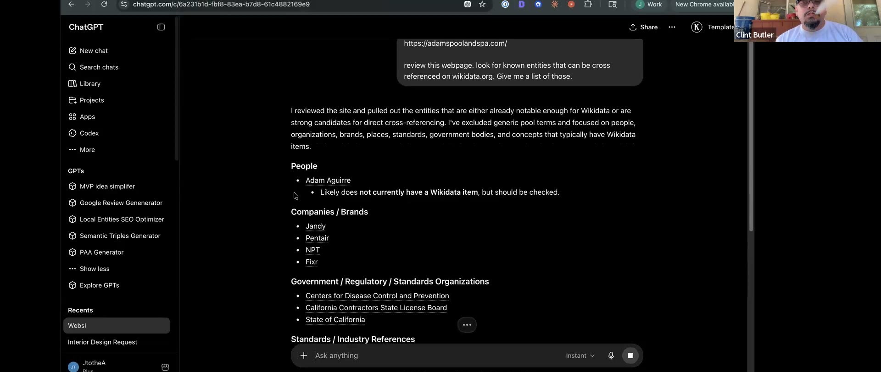This screenshot has width=881, height=372.
Task: Open the MVP idea simplifer GPT
Action: 117,186
